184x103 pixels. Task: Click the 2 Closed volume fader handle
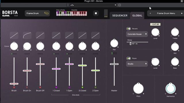tap(83, 66)
